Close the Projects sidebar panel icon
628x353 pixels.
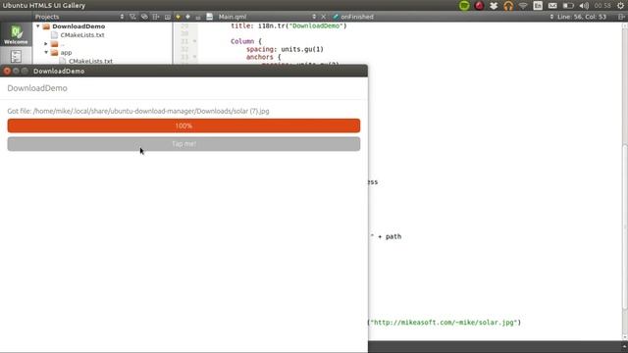[168, 17]
